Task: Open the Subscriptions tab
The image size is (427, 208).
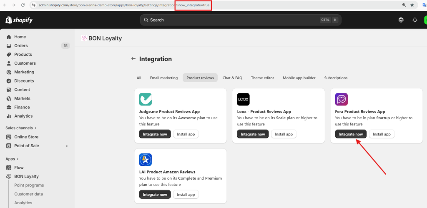Action: coord(336,78)
